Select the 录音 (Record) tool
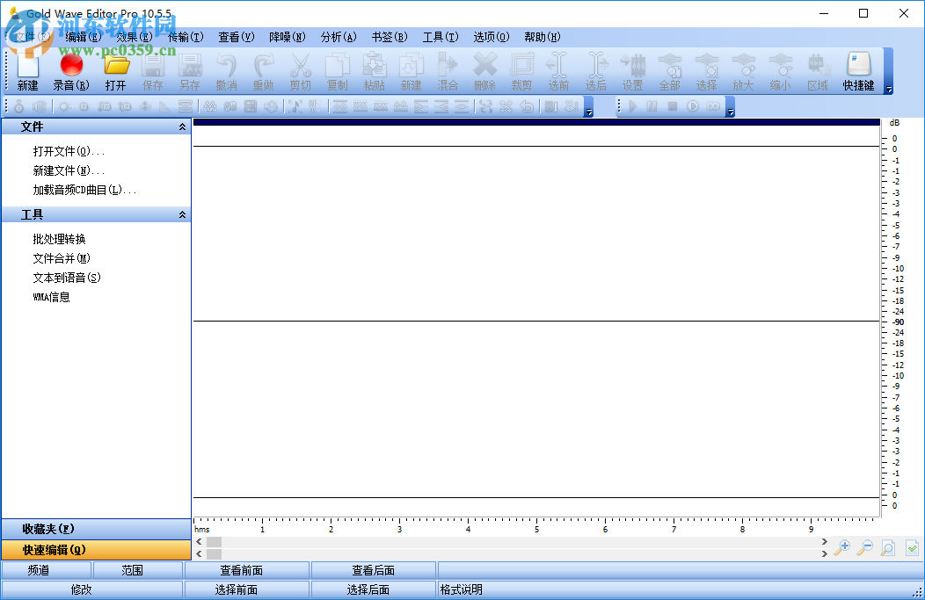Image resolution: width=925 pixels, height=600 pixels. tap(70, 70)
